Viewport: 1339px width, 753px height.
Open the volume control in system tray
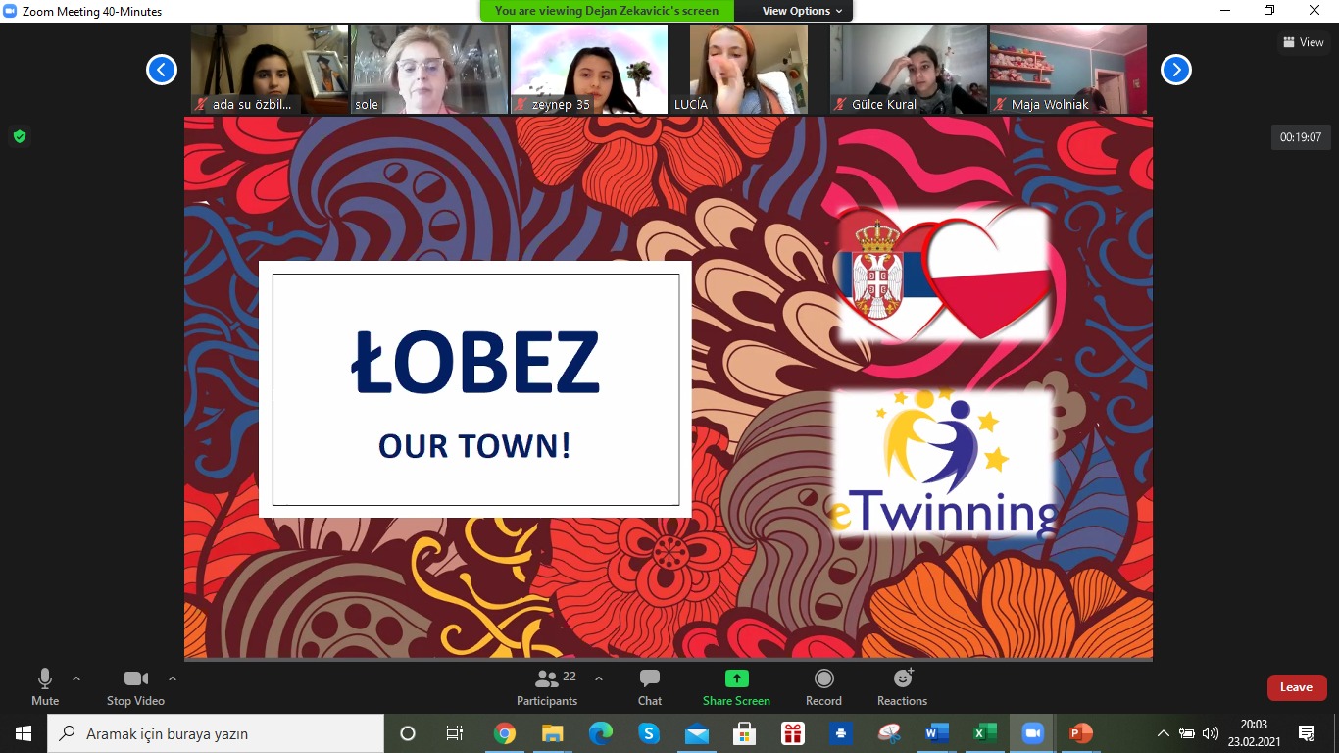(1211, 733)
